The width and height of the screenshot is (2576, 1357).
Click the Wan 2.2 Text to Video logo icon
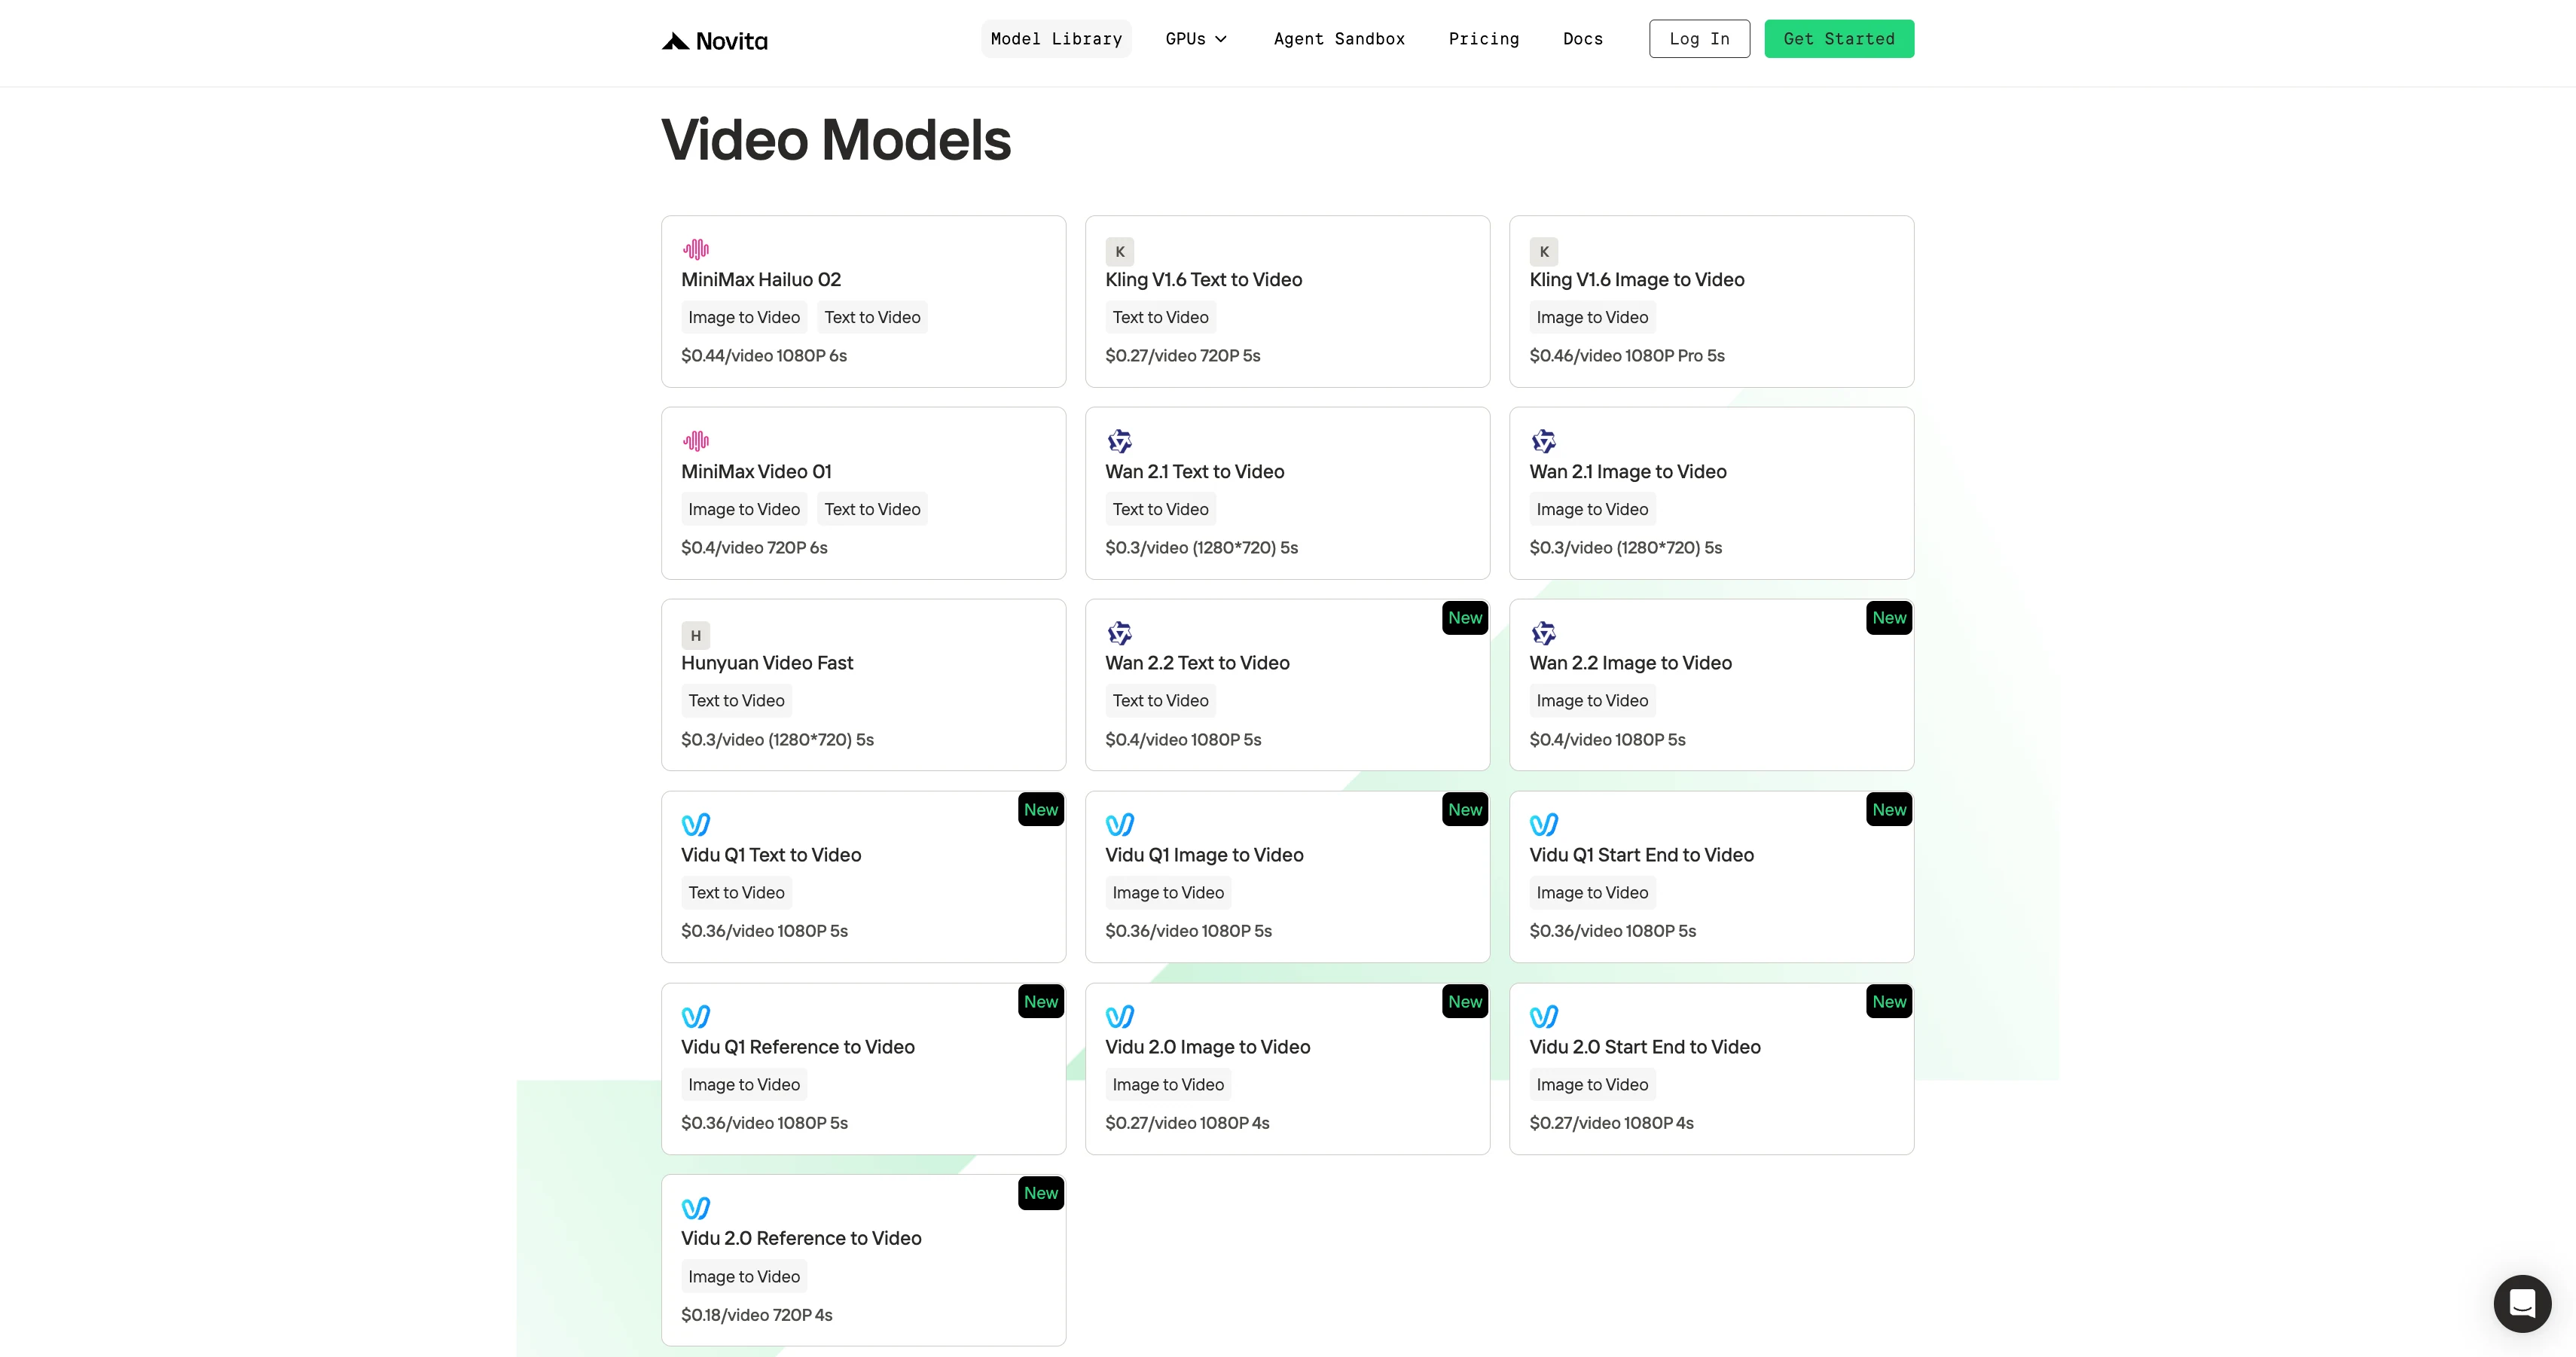click(x=1120, y=633)
